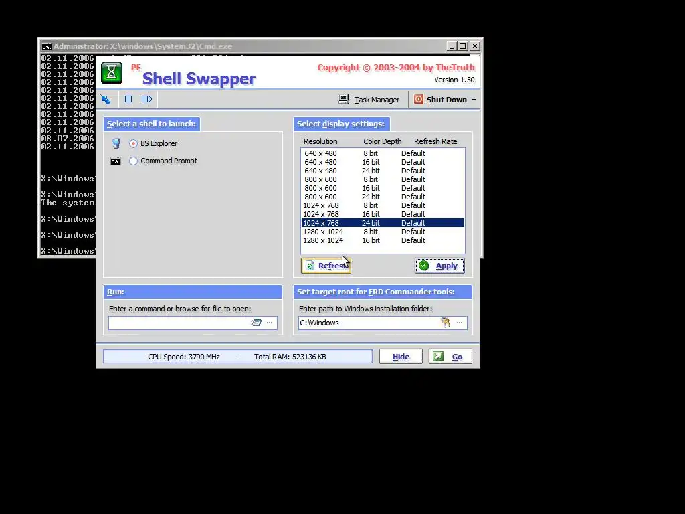Close the Cmd.exe window
The image size is (685, 514).
(475, 46)
